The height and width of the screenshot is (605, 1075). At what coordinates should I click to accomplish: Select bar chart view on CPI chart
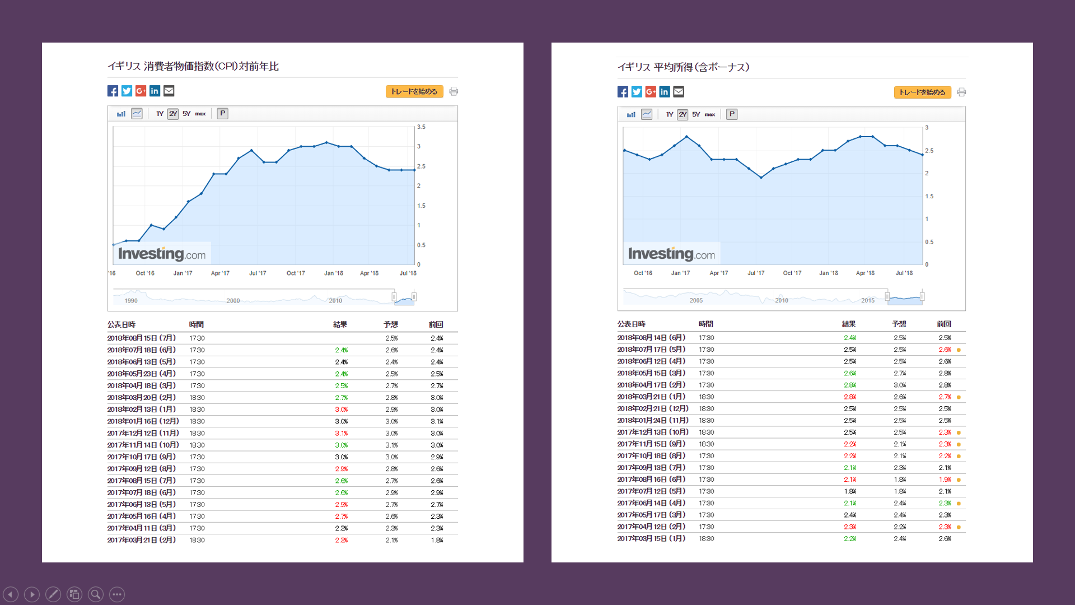pos(121,114)
